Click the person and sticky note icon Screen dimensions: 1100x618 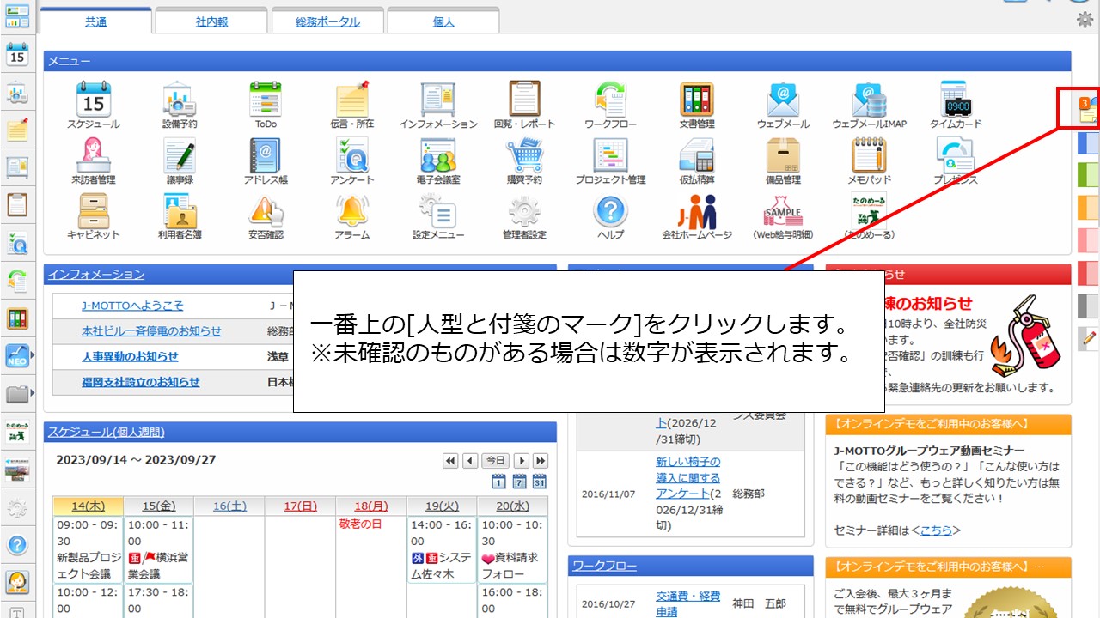(x=1088, y=109)
